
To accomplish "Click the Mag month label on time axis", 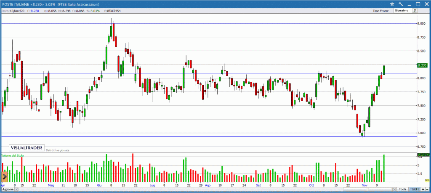I will (51, 185).
